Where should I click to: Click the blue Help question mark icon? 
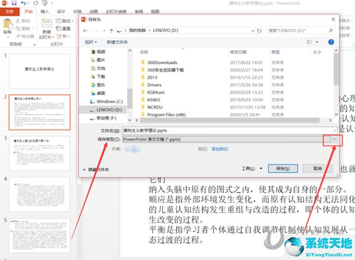(x=331, y=42)
